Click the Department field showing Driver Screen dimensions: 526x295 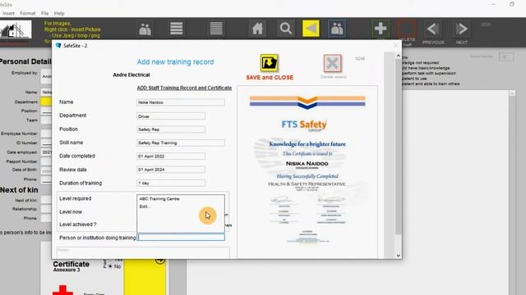(171, 116)
